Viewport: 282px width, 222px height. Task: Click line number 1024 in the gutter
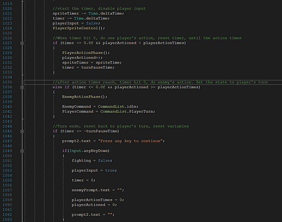click(7, 28)
